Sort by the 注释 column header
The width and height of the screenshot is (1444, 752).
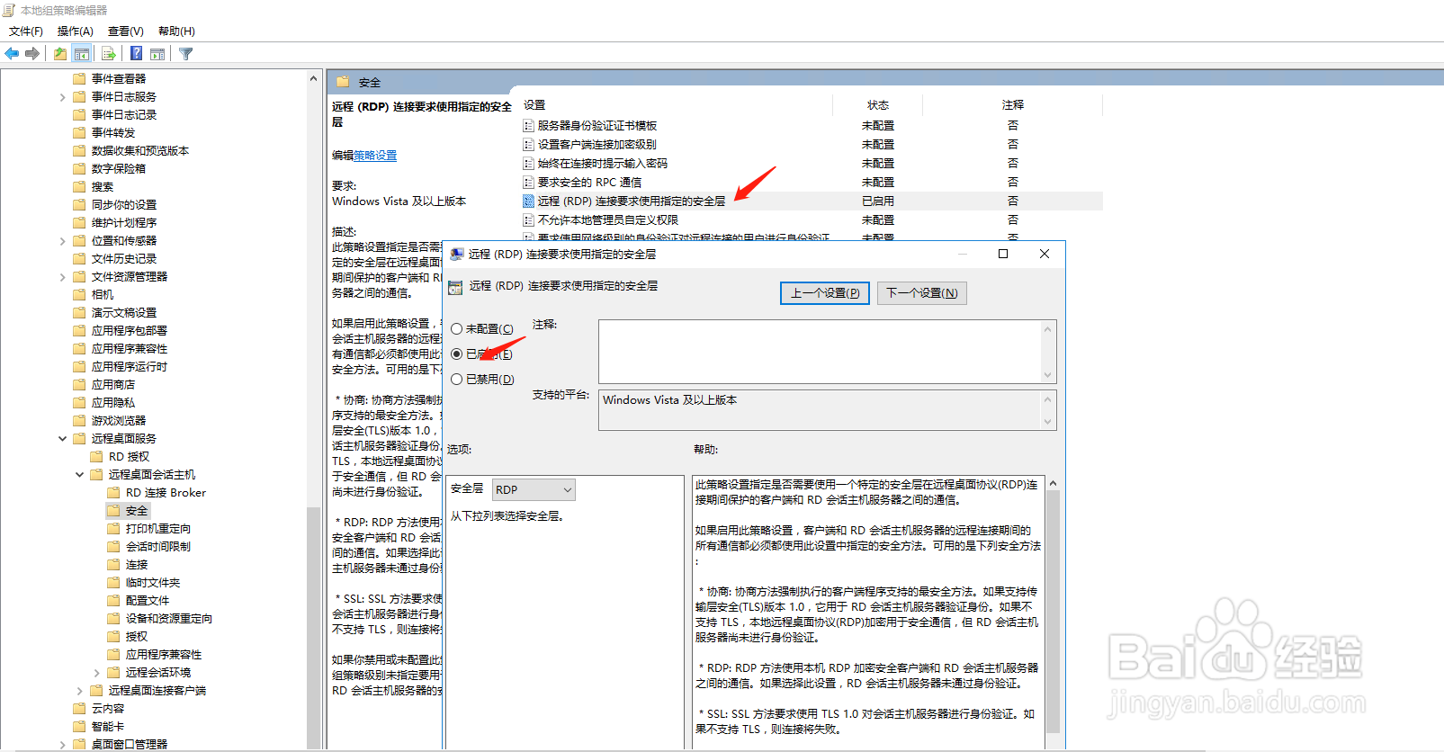click(1013, 105)
